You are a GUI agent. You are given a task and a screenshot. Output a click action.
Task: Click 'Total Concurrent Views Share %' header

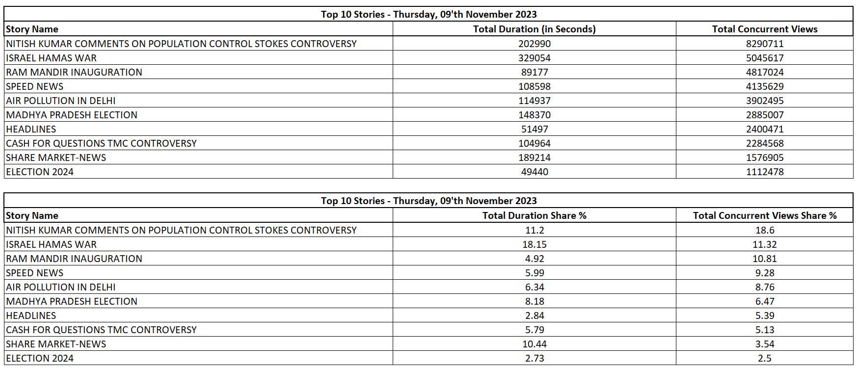pos(764,215)
